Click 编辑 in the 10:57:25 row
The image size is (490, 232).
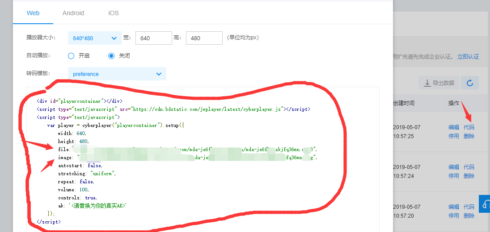(454, 127)
